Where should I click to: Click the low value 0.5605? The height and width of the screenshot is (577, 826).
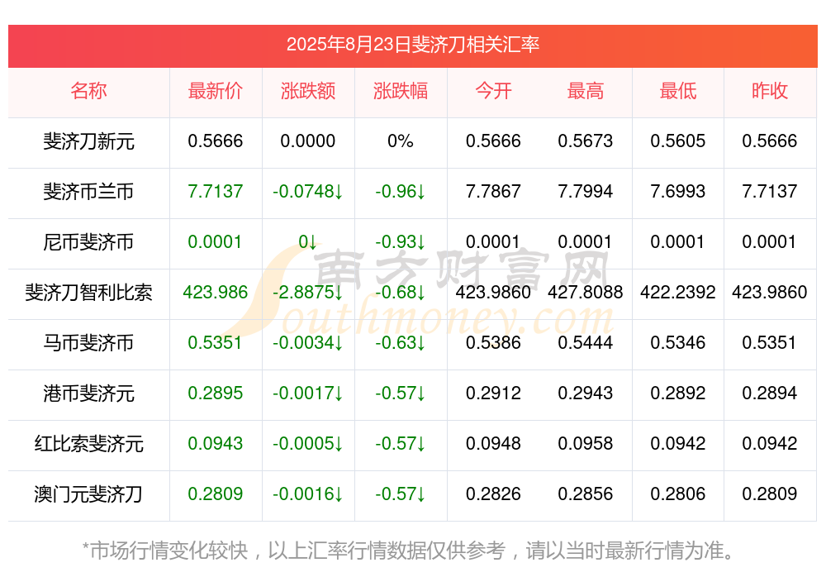(677, 141)
